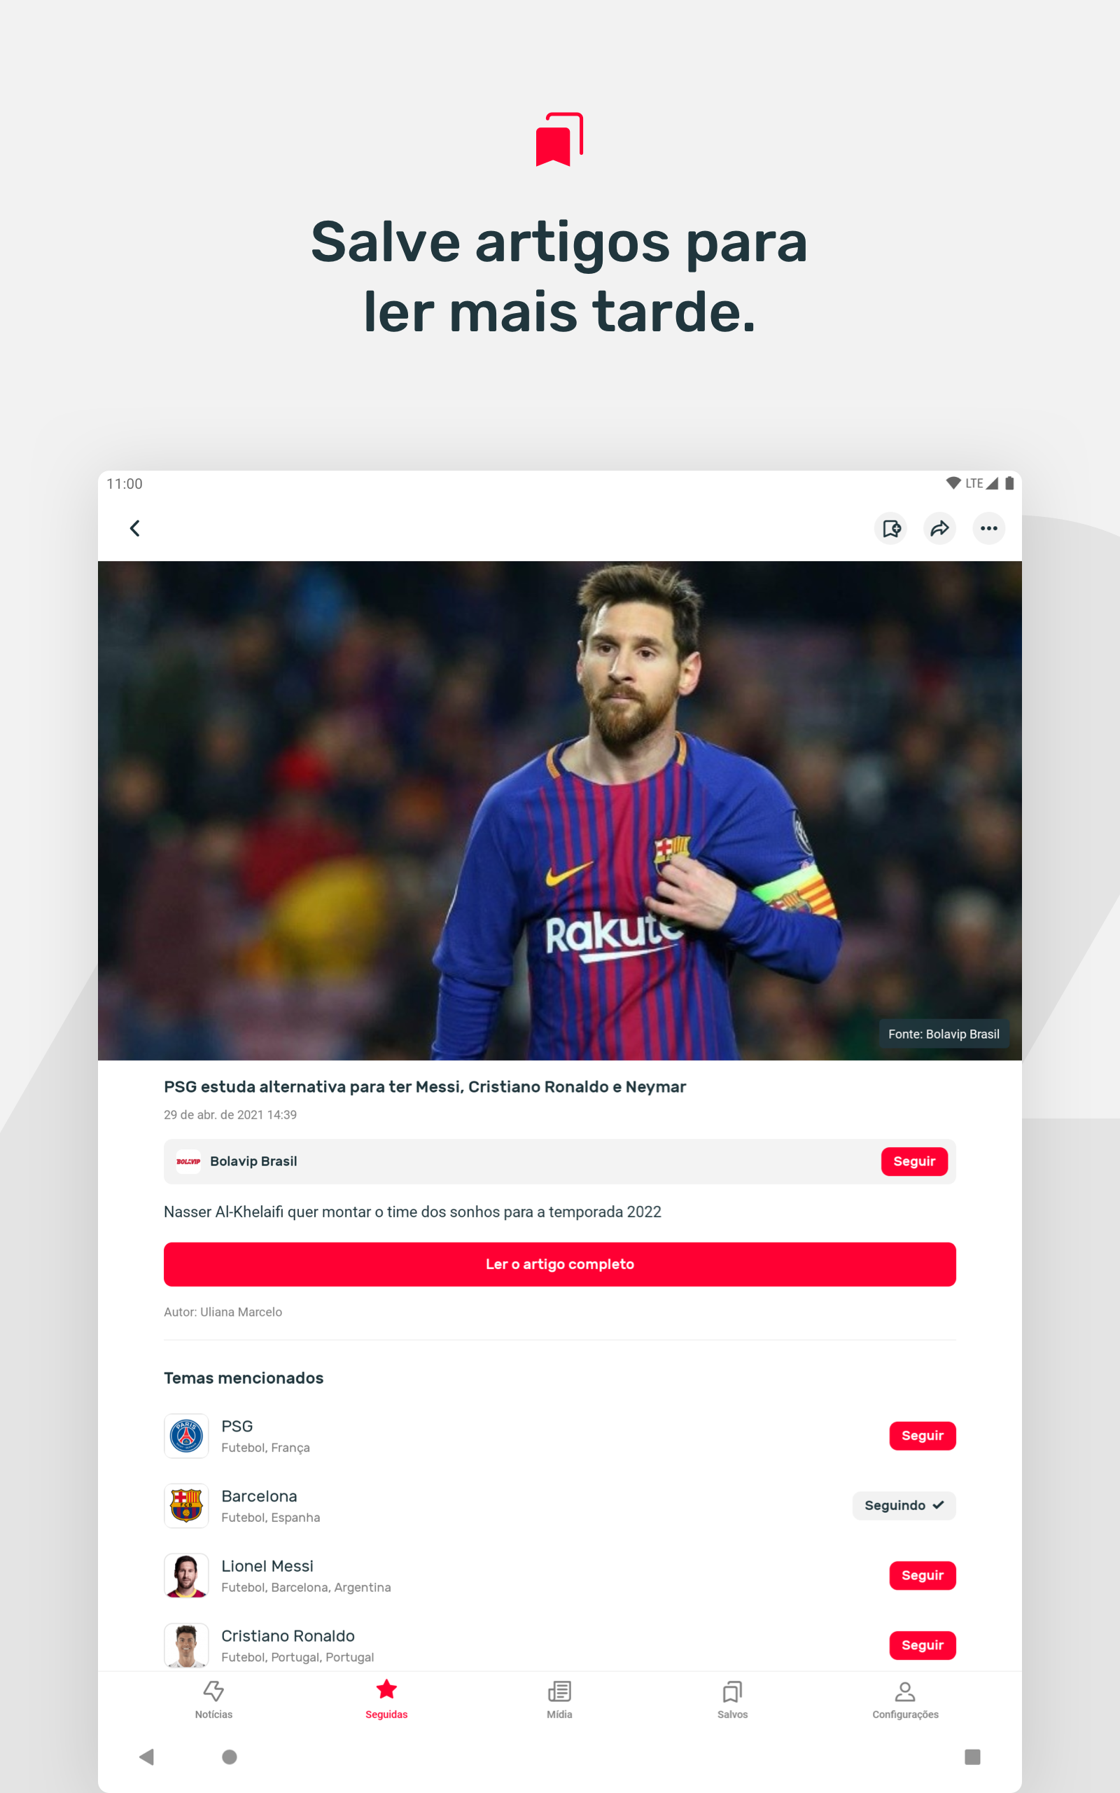Viewport: 1120px width, 1793px height.
Task: Tap the Messi article header photo
Action: click(x=559, y=810)
